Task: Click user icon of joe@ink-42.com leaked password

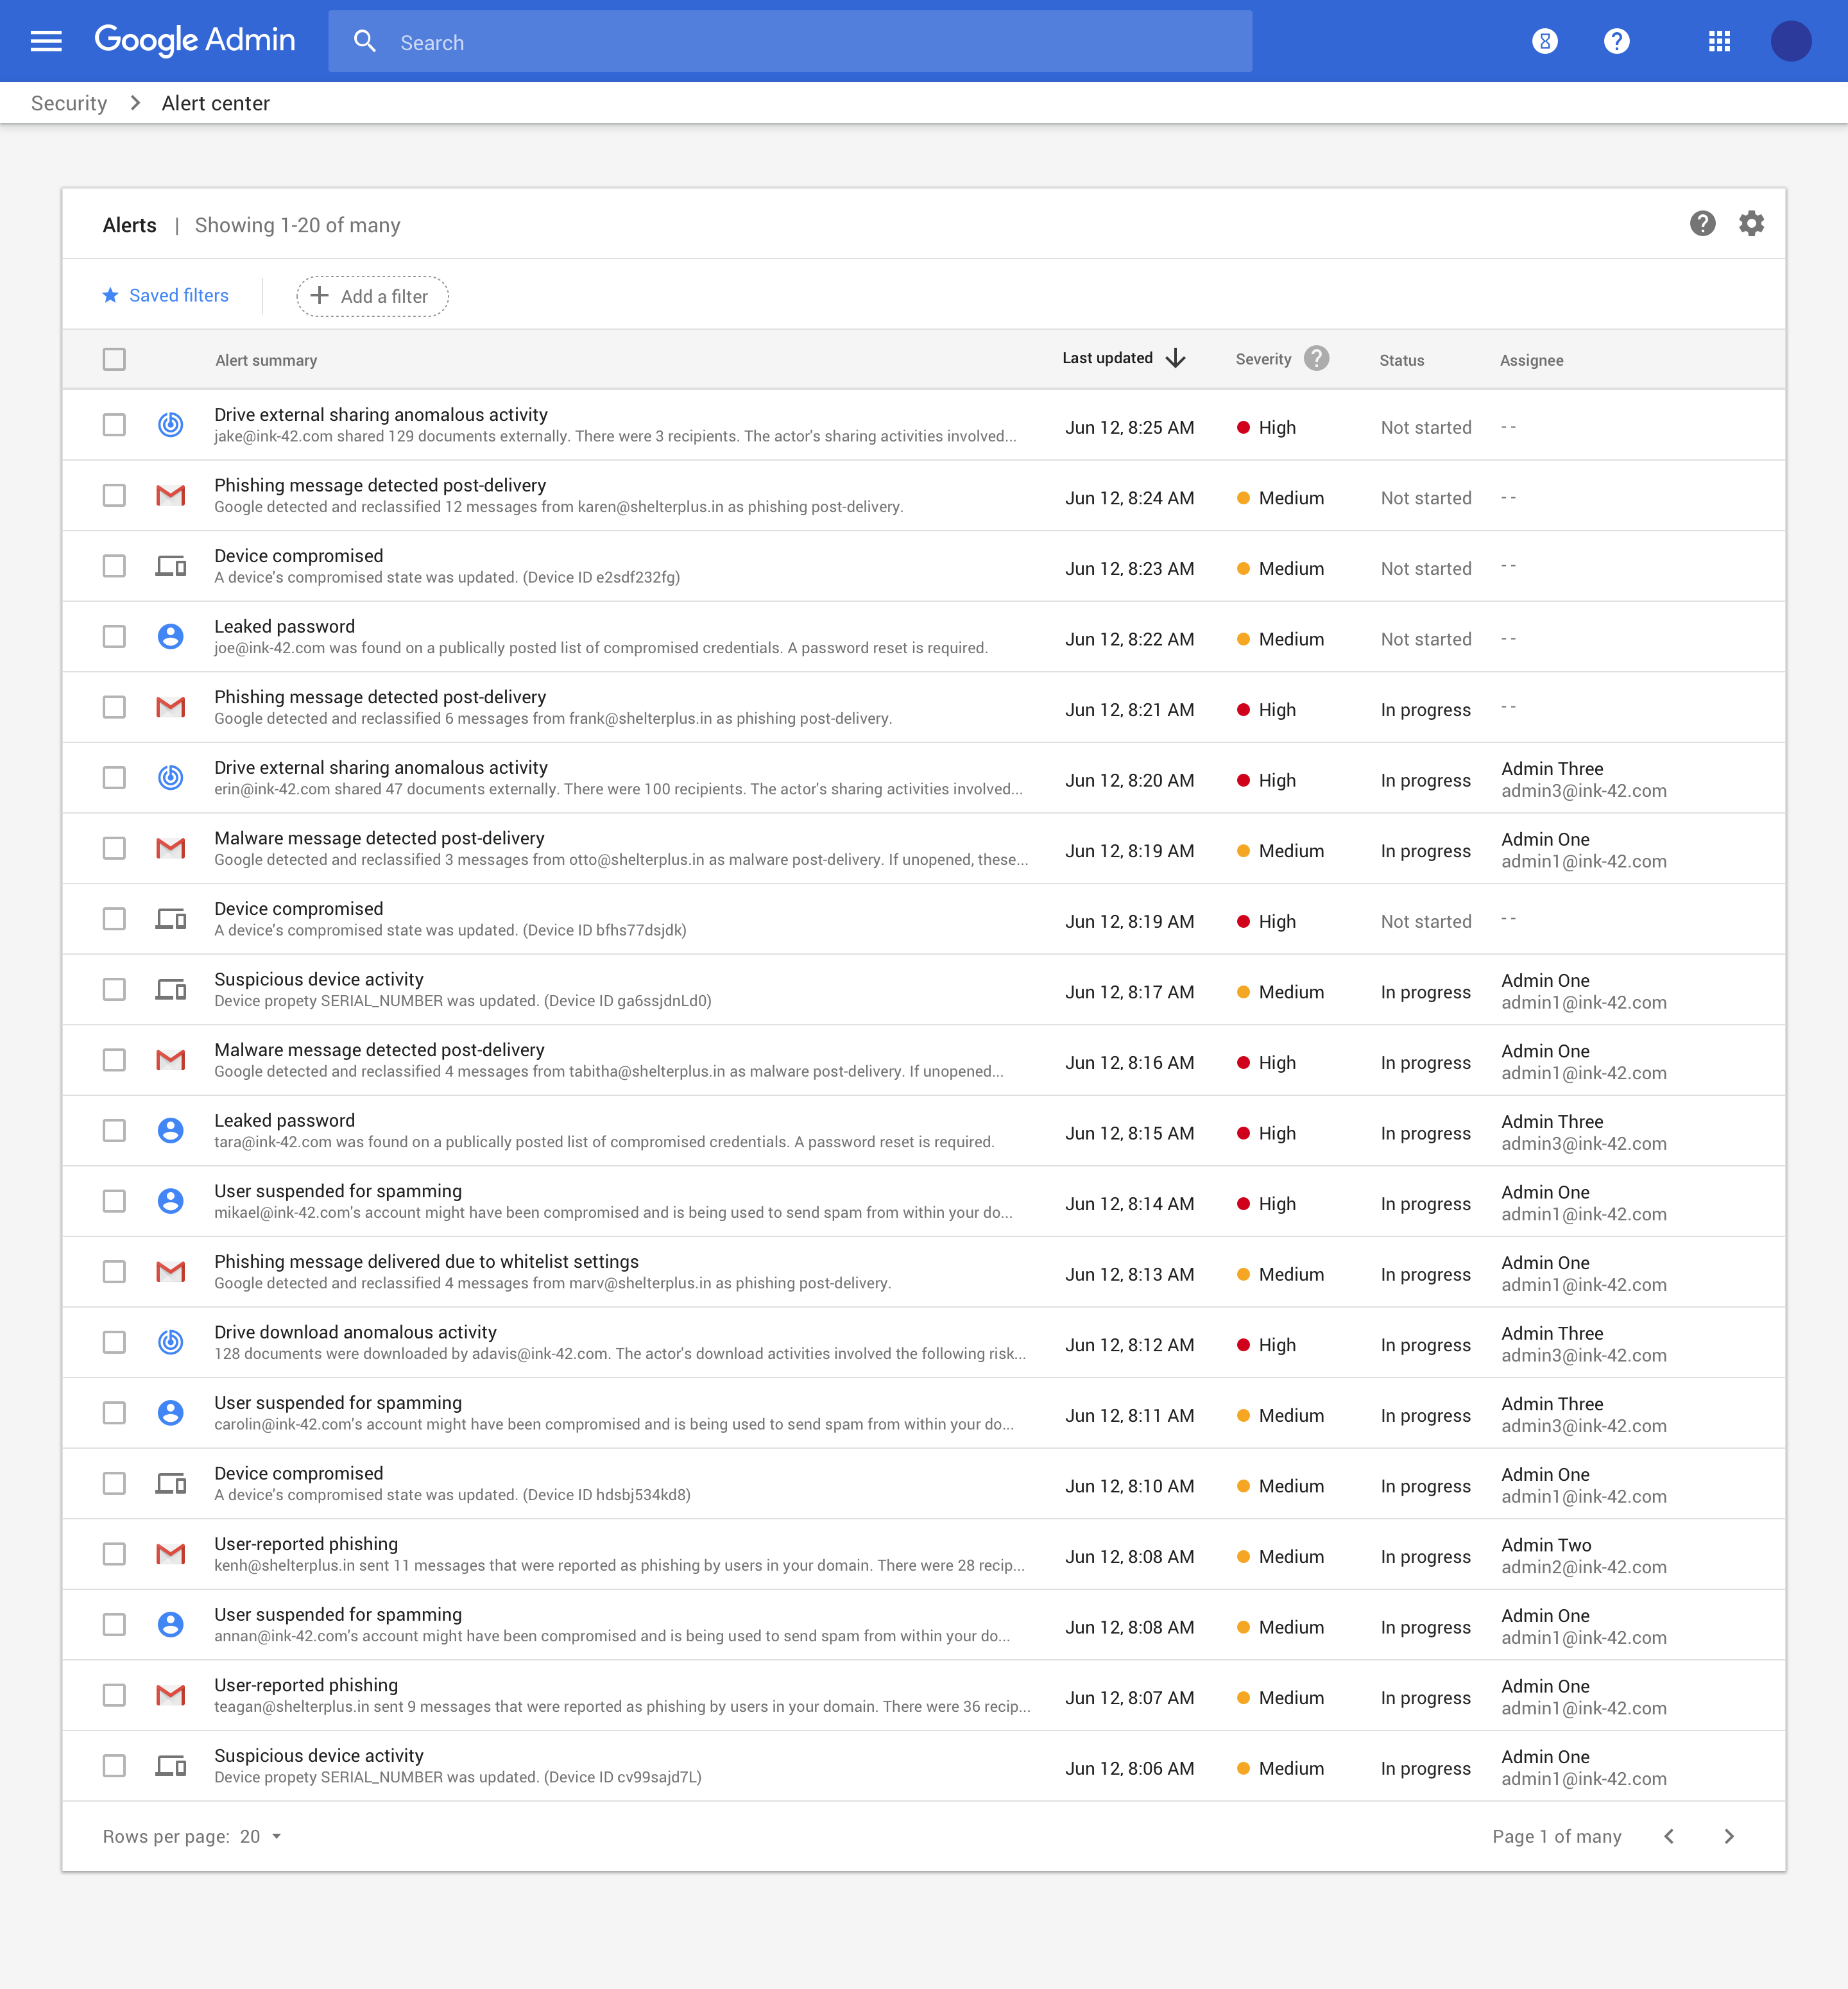Action: tap(171, 636)
